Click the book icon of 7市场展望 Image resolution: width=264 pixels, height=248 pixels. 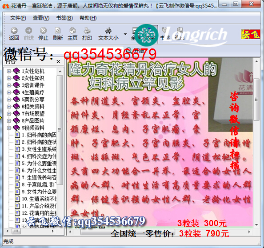point(16,113)
